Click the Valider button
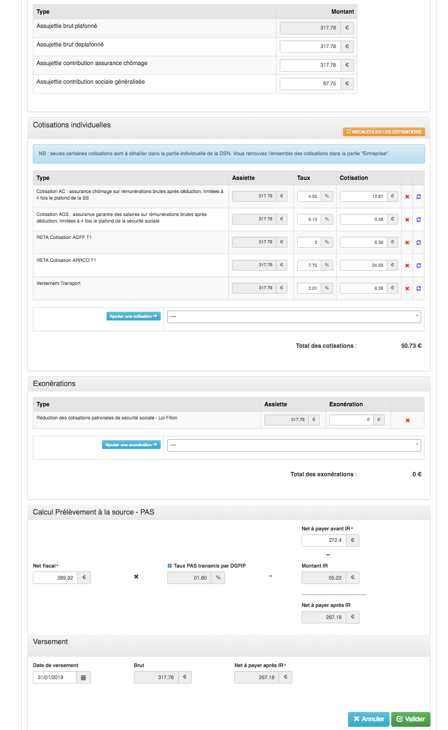448x730 pixels. tap(410, 719)
